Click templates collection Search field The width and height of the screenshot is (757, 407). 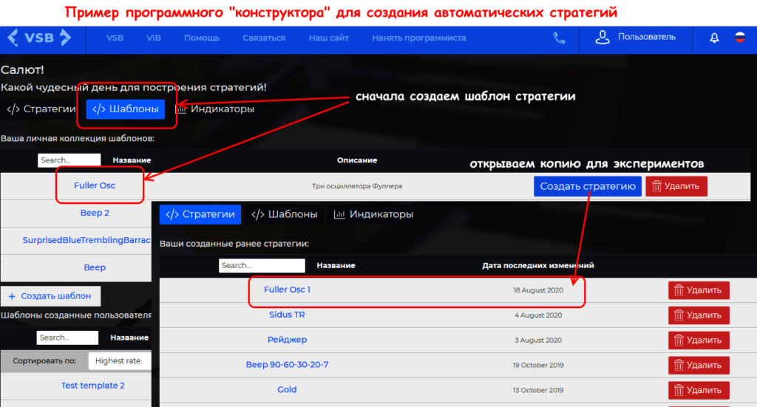pos(69,160)
